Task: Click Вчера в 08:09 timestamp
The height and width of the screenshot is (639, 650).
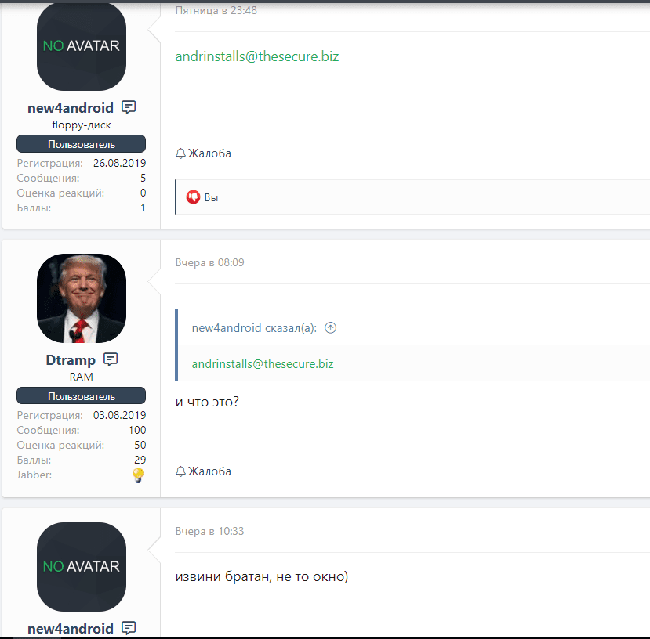Action: 210,262
